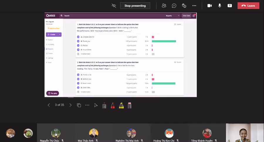The image size is (264, 142).
Task: Go to the previous slide
Action: pyautogui.click(x=49, y=105)
